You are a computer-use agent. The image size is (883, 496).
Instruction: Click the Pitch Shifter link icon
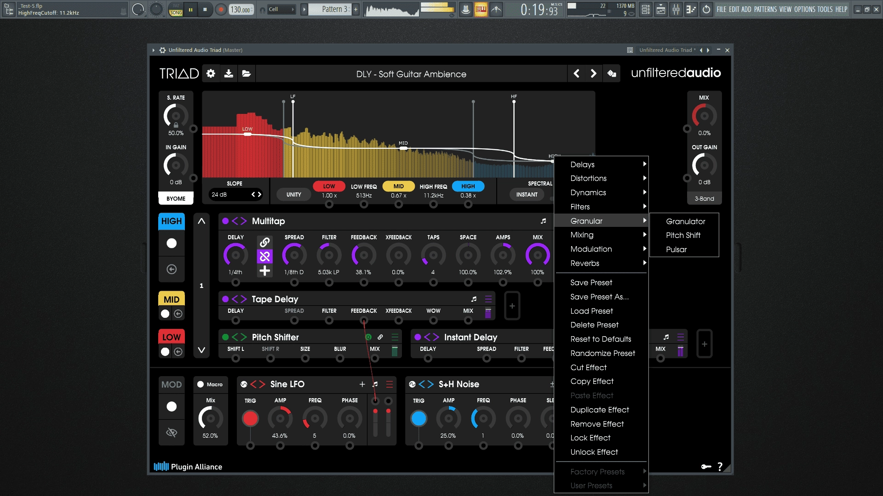pyautogui.click(x=380, y=337)
